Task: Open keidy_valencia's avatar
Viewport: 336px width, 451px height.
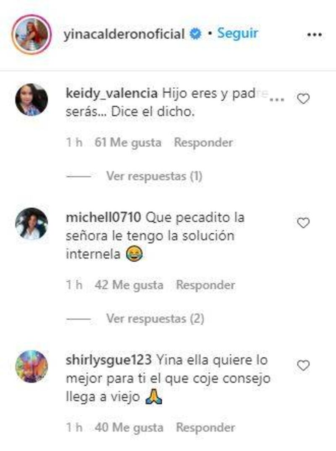Action: point(31,100)
